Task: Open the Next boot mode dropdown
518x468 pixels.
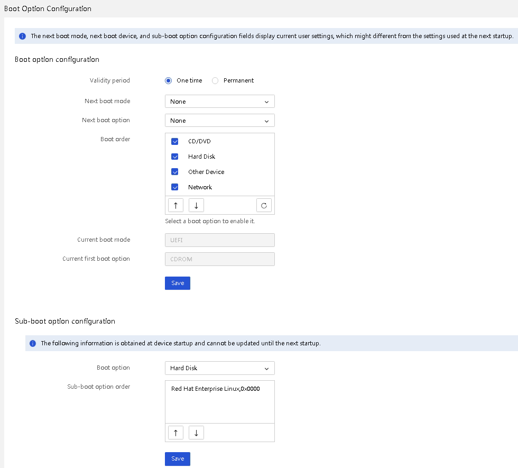Action: tap(220, 102)
